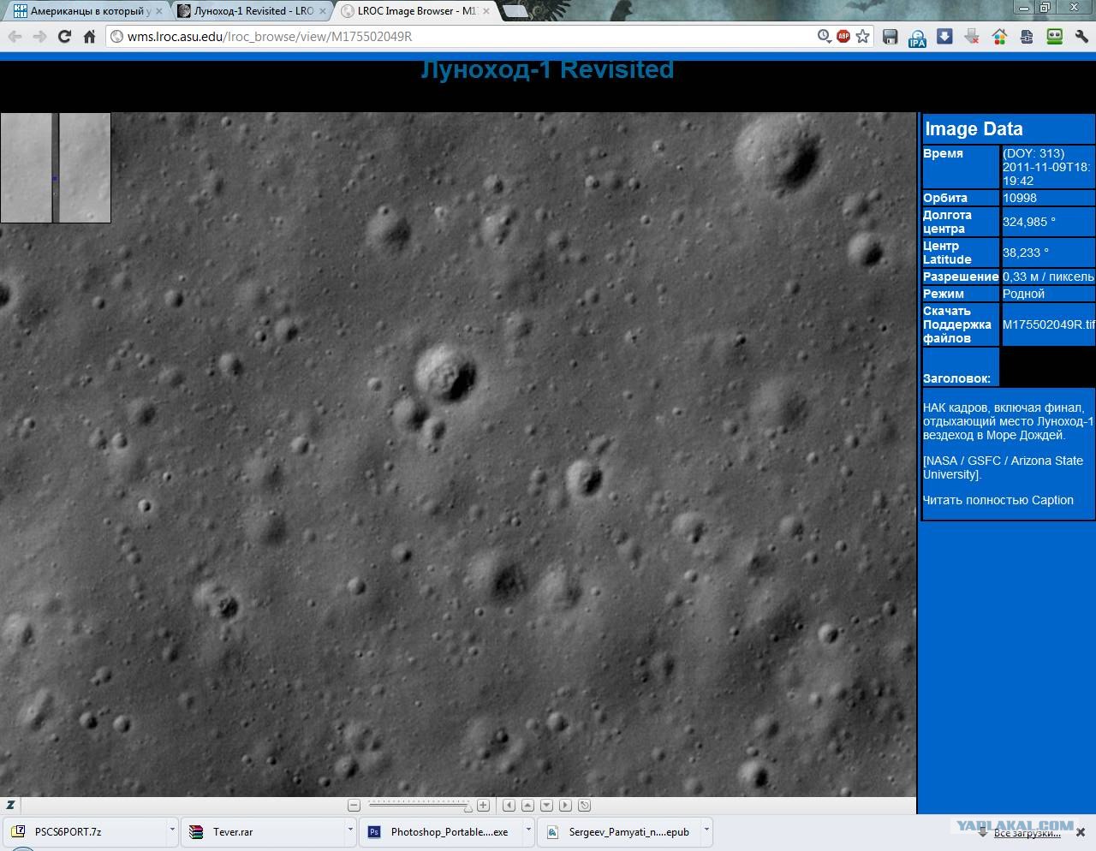Click the center latitude value 38,233 °
This screenshot has width=1096, height=851.
[1026, 253]
